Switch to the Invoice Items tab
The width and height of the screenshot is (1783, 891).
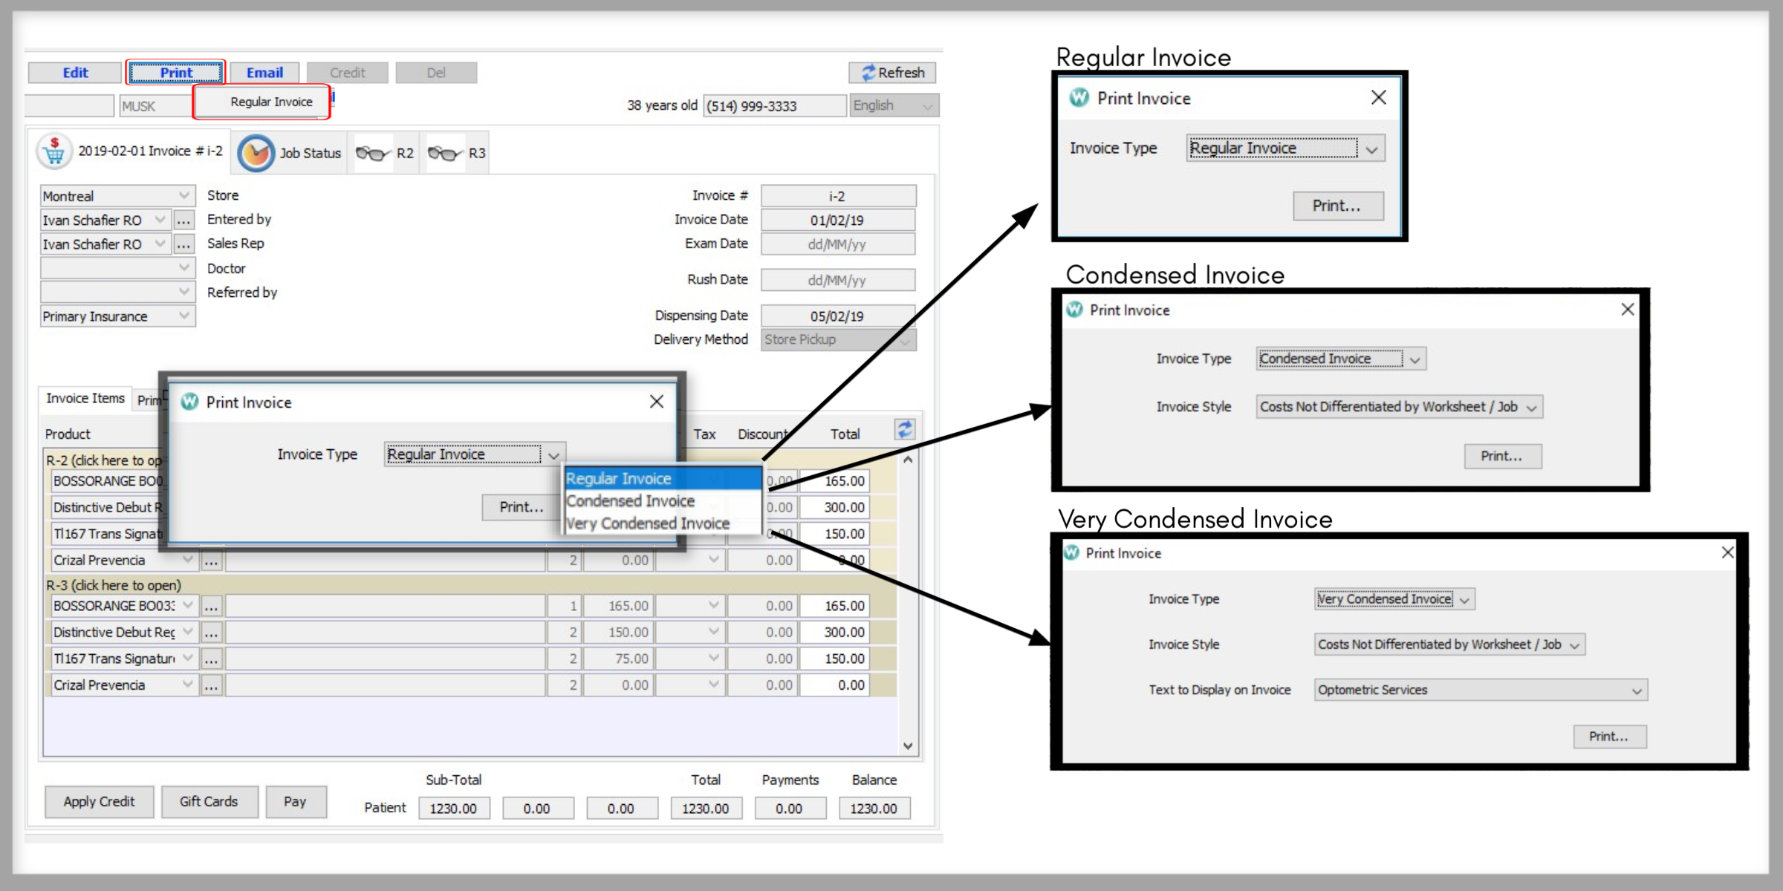[x=85, y=399]
